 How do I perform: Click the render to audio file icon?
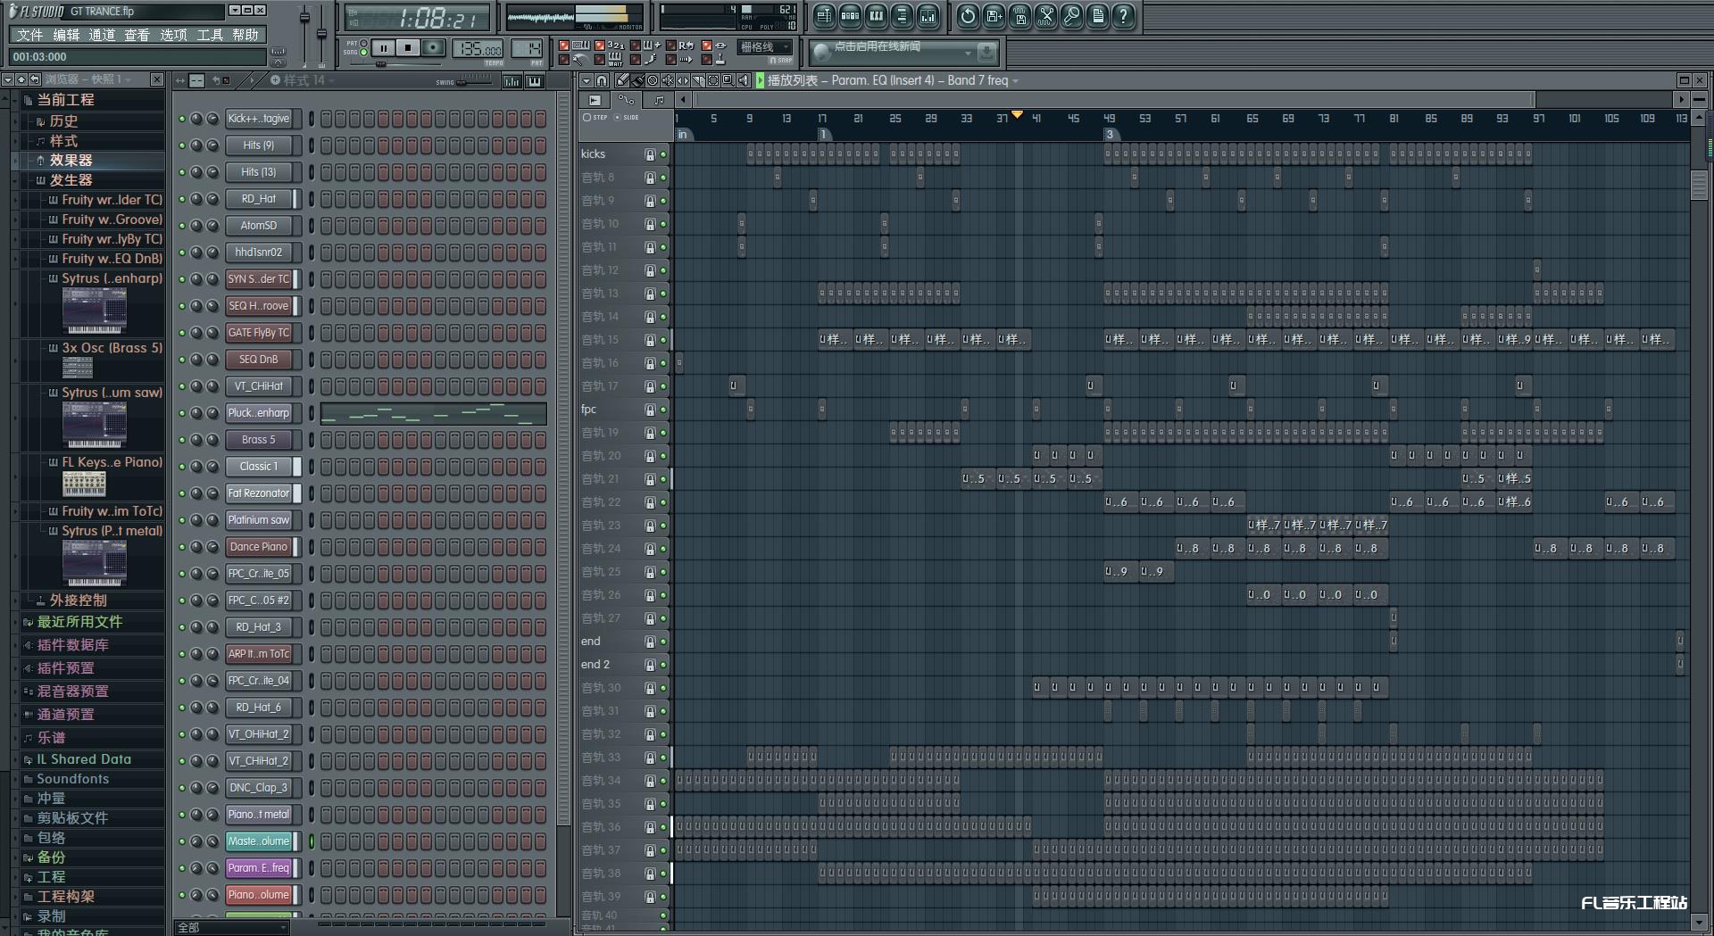[x=1019, y=16]
